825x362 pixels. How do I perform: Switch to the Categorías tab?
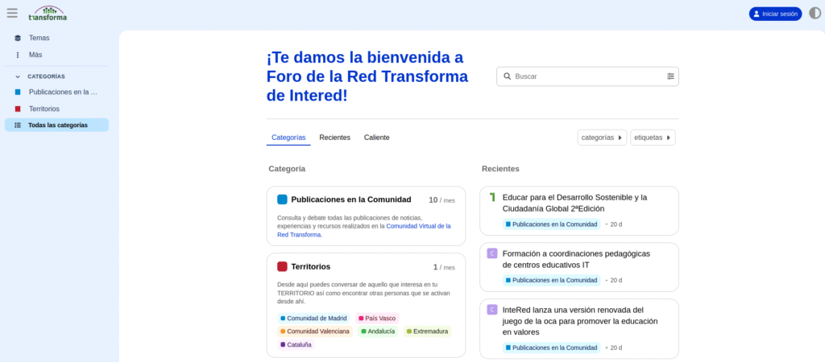(x=288, y=138)
